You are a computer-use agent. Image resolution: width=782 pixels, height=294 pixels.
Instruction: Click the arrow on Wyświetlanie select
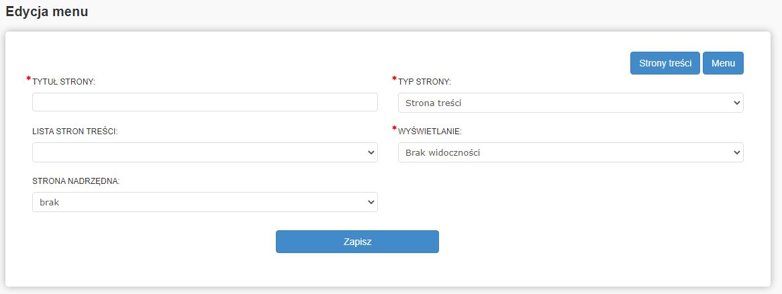tap(737, 152)
